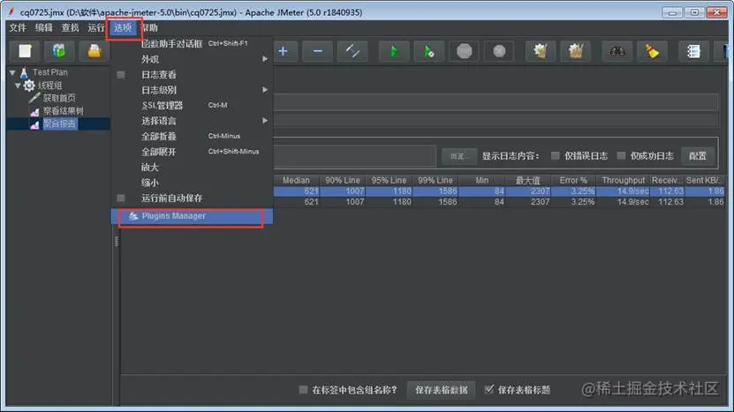Viewport: 734px width, 412px height.
Task: Click the Min column header
Action: 481,181
